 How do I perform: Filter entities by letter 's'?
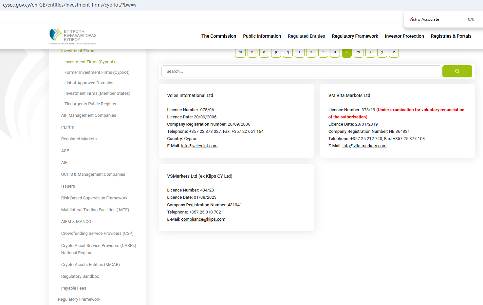[x=311, y=52]
